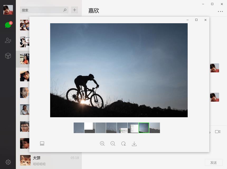Click the 嘉欣 chat title
Viewport: 227px width, 169px height.
94,11
